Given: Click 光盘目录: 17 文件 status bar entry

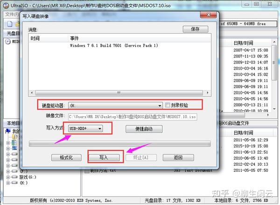Looking at the screenshot, I should click(173, 200).
